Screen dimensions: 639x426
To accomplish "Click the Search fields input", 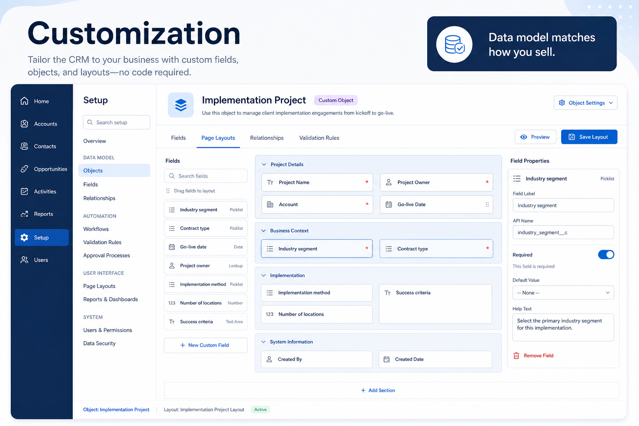I will [x=206, y=176].
